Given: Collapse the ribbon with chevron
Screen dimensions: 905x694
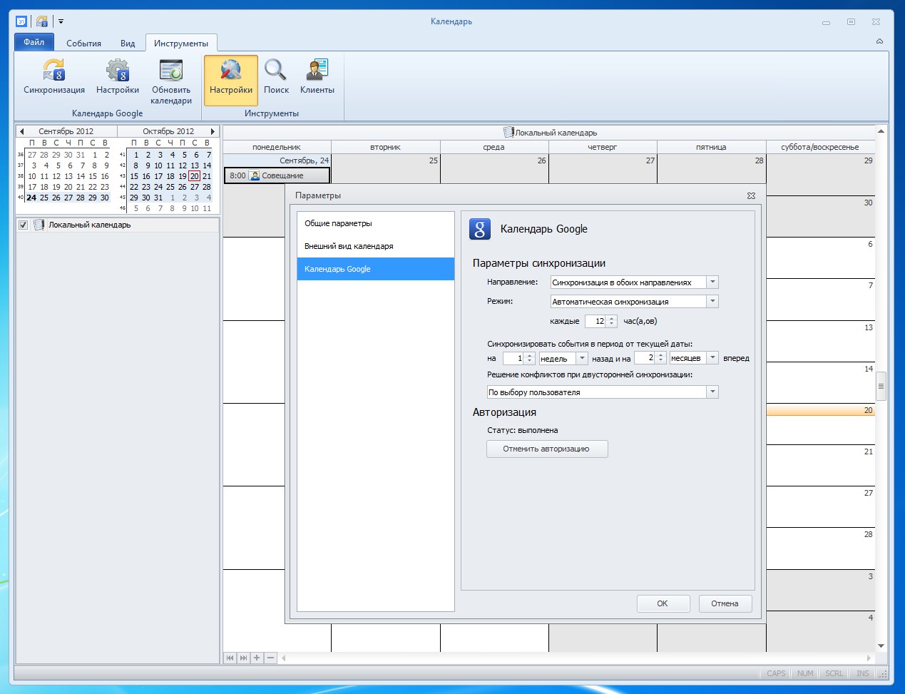Looking at the screenshot, I should [879, 41].
